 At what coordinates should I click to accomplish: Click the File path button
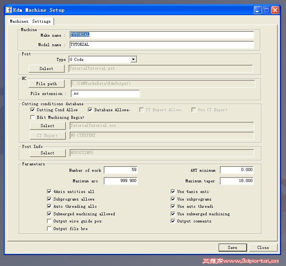[47, 84]
